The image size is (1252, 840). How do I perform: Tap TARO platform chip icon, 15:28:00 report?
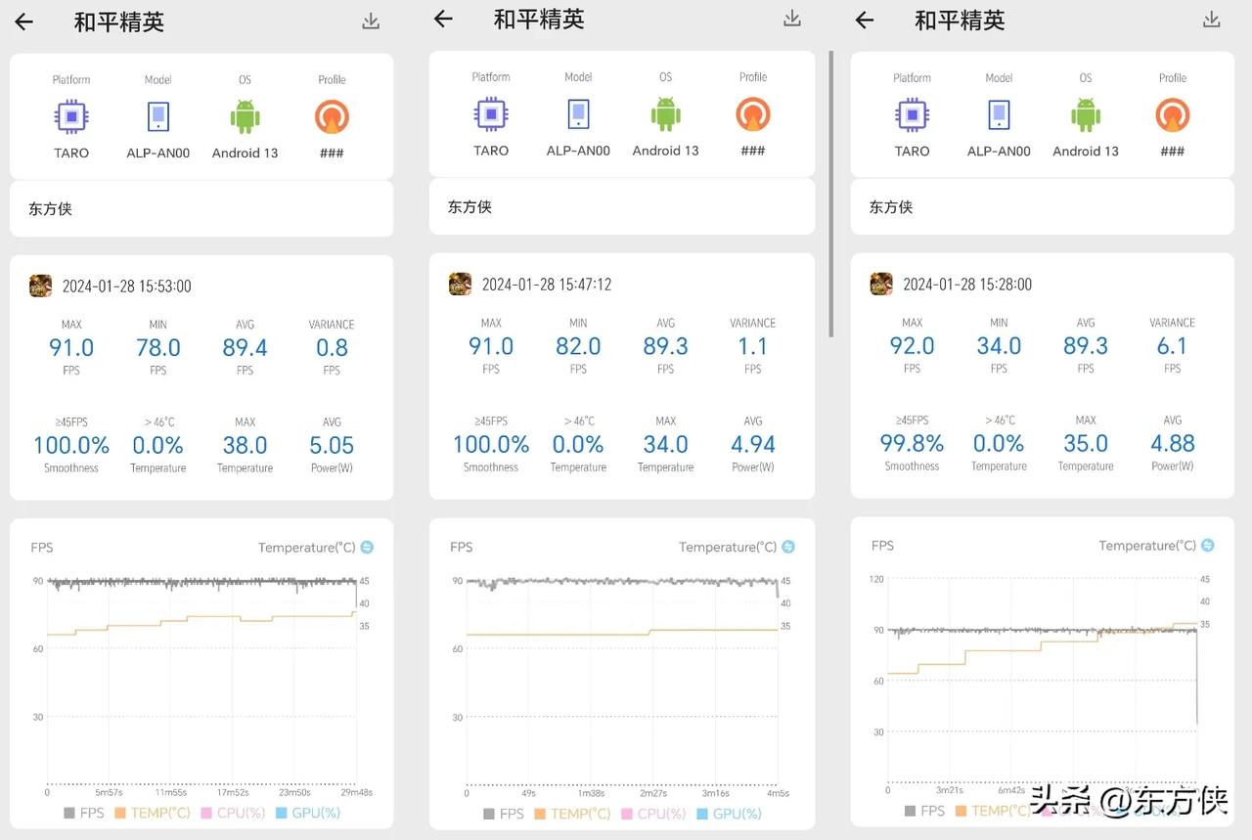coord(913,115)
